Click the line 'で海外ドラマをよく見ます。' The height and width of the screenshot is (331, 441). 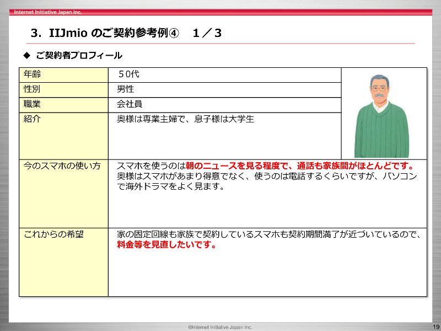[x=171, y=186]
